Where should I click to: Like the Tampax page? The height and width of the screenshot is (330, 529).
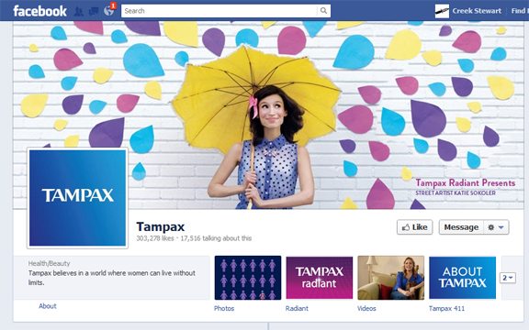pyautogui.click(x=414, y=227)
